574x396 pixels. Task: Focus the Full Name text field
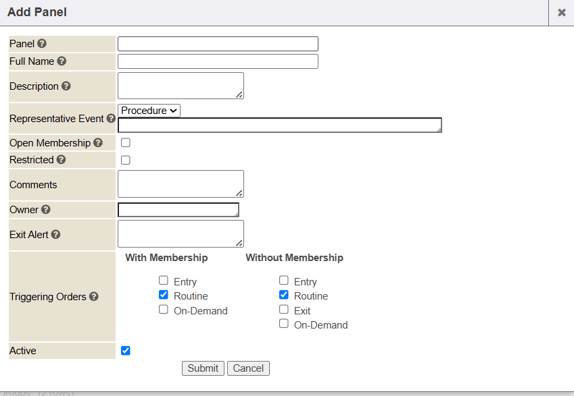click(x=218, y=61)
